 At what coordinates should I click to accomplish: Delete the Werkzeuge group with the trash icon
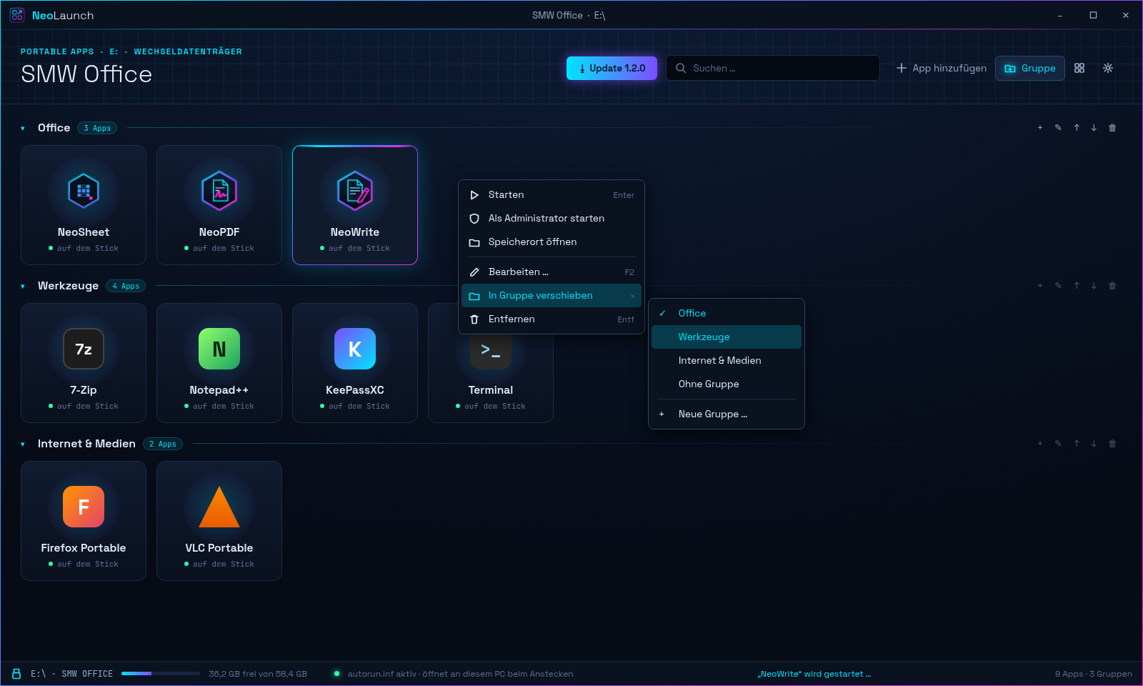(1112, 286)
